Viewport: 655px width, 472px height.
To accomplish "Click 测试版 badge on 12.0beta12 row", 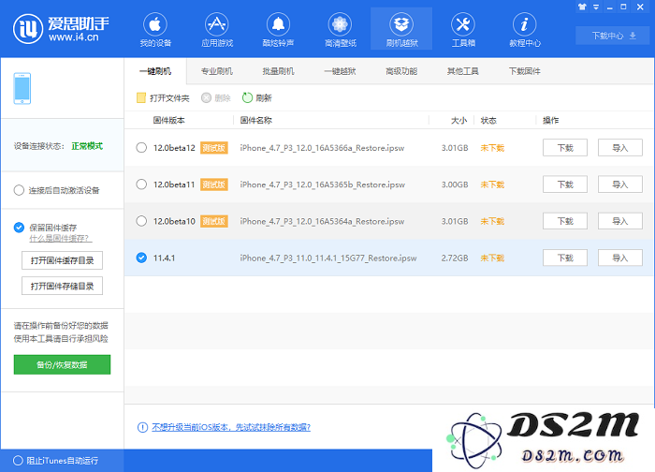I will 214,148.
